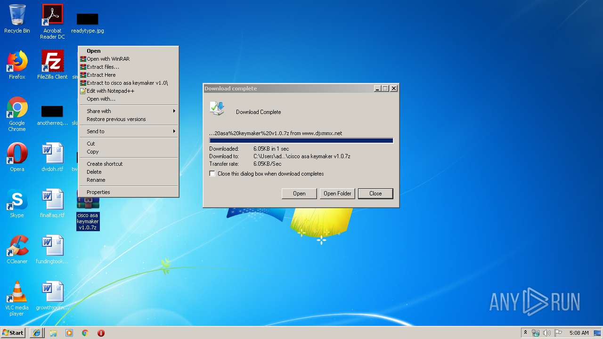Image resolution: width=603 pixels, height=339 pixels.
Task: Choose Delete in the context menu
Action: tap(128, 172)
